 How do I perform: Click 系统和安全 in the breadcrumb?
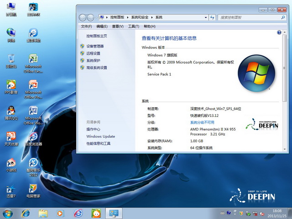140,17
